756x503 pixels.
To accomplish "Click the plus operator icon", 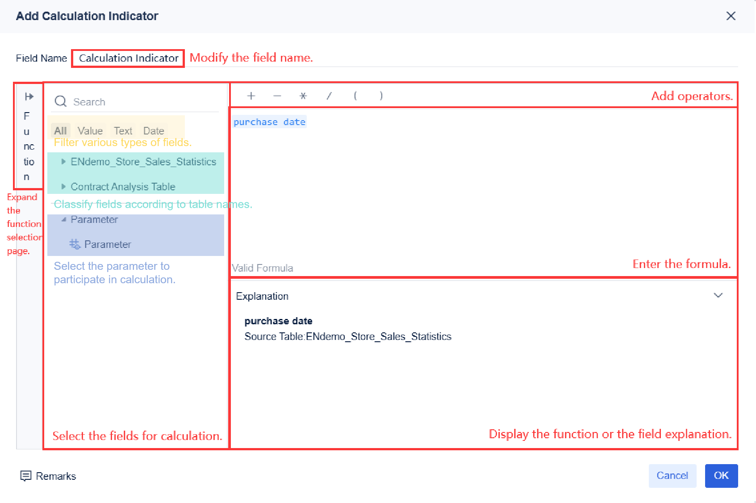I will (x=251, y=96).
